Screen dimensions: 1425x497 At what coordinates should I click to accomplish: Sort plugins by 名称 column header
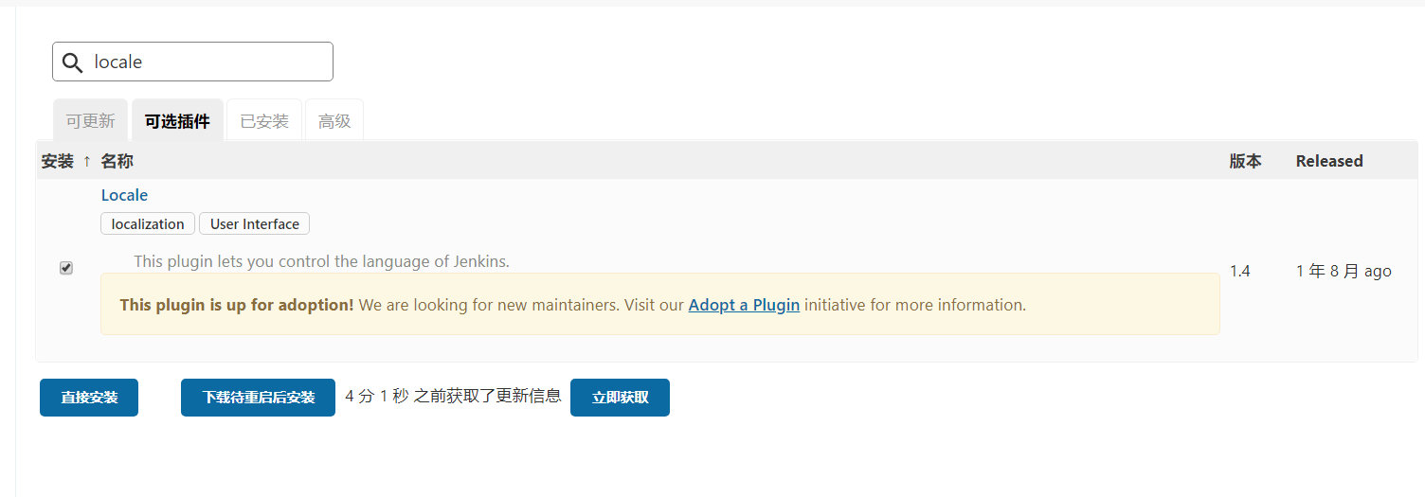tap(117, 161)
